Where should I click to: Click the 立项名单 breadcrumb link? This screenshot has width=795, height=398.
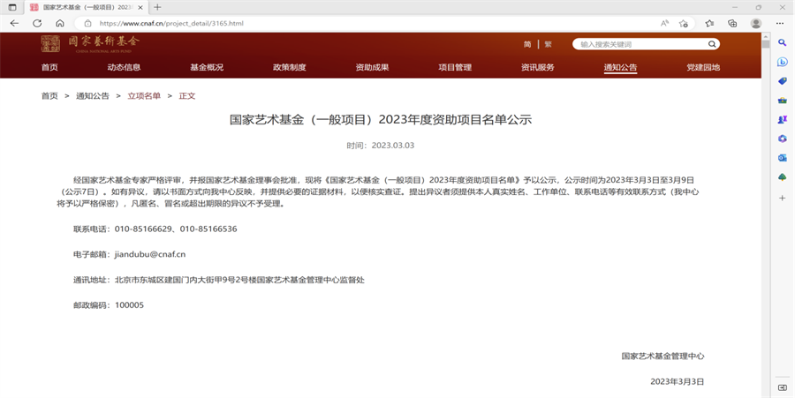pyautogui.click(x=144, y=95)
